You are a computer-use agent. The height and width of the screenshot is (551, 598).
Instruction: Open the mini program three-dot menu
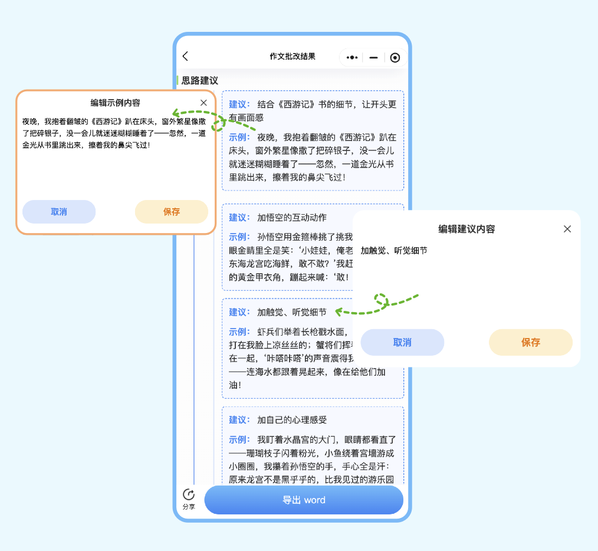click(352, 57)
